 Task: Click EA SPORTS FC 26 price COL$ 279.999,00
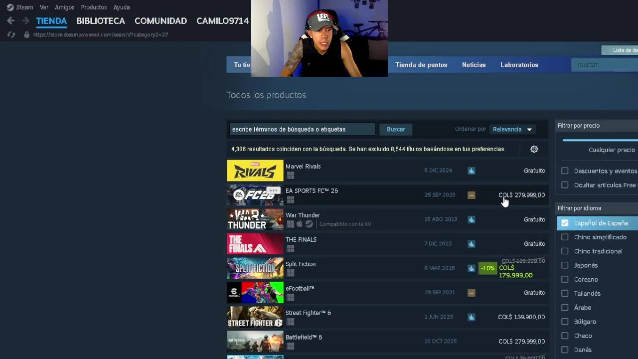click(x=521, y=195)
